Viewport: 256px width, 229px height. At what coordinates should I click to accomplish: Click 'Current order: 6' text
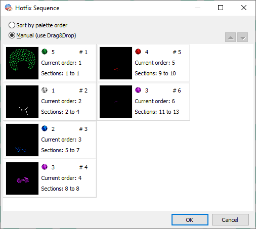155,101
